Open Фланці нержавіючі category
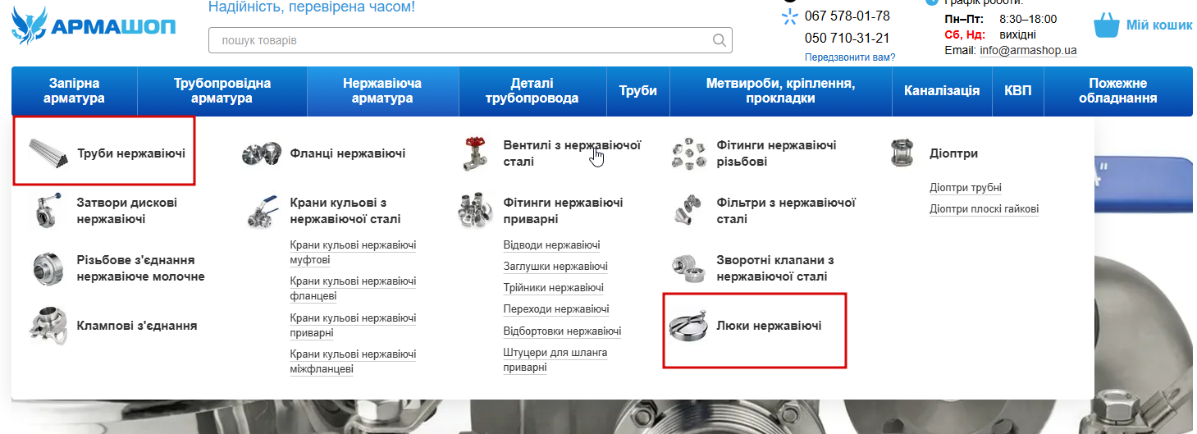The width and height of the screenshot is (1197, 434). 348,153
